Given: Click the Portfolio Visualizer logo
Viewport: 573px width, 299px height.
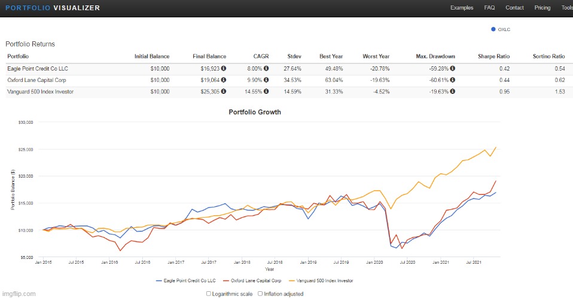Looking at the screenshot, I should click(x=53, y=8).
